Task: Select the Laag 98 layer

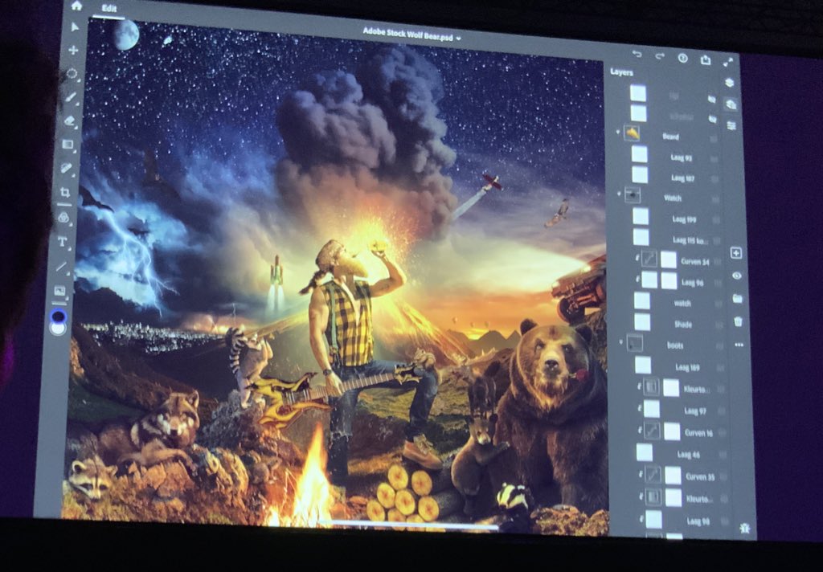Action: pyautogui.click(x=686, y=521)
